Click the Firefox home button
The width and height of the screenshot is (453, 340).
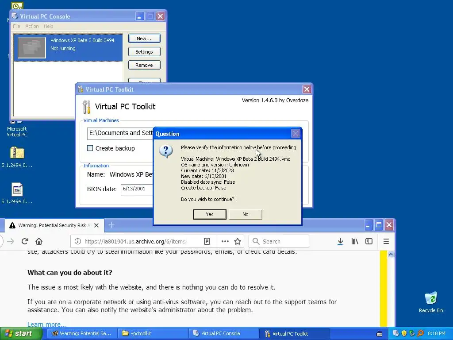click(39, 241)
